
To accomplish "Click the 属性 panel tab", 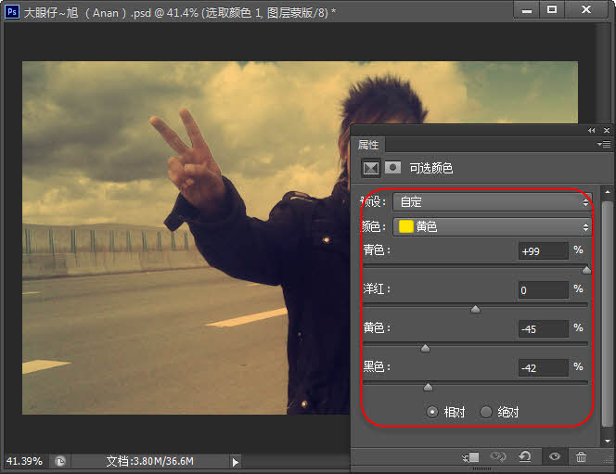I will pyautogui.click(x=368, y=145).
